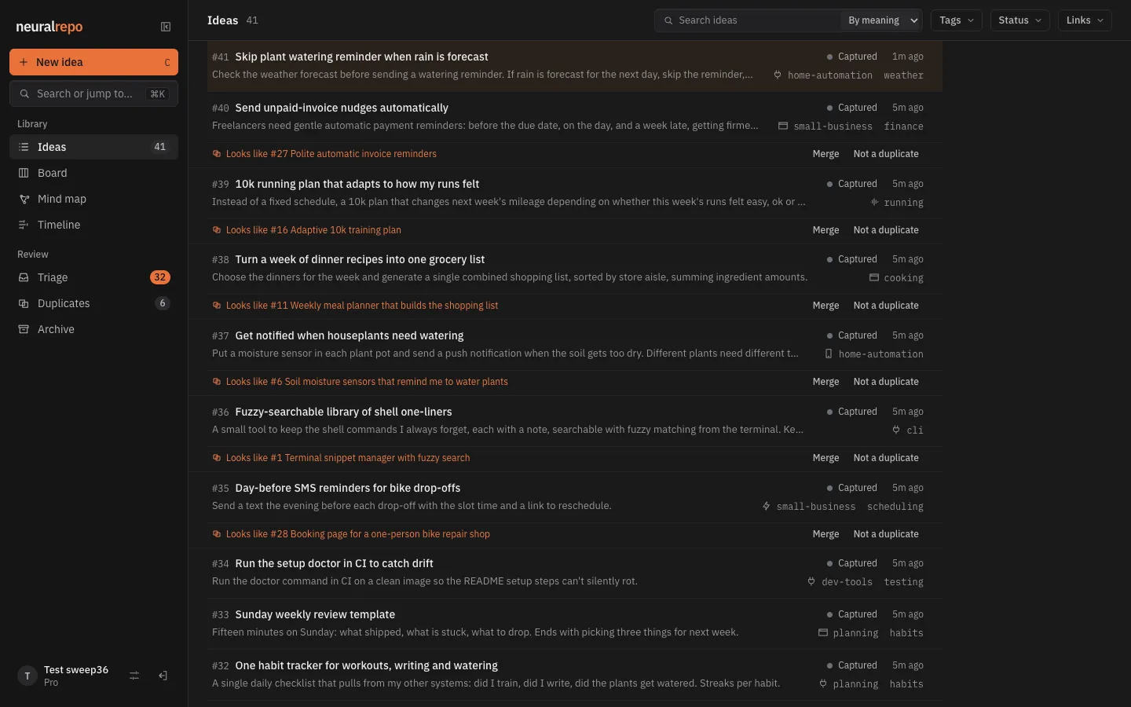The height and width of the screenshot is (707, 1131).
Task: Open the Archive section
Action: tap(93, 329)
